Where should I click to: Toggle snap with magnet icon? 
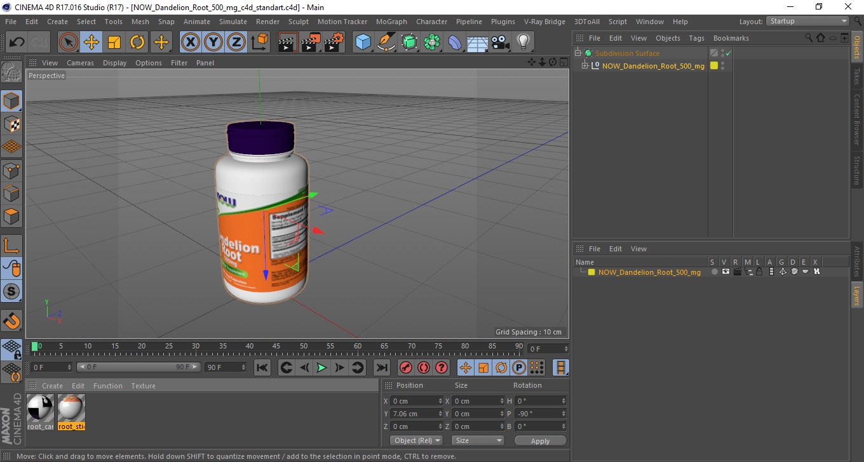[x=11, y=320]
